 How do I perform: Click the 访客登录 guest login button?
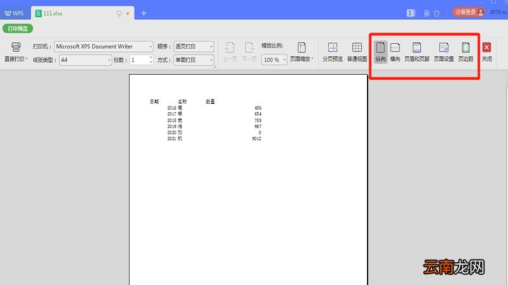(x=469, y=12)
